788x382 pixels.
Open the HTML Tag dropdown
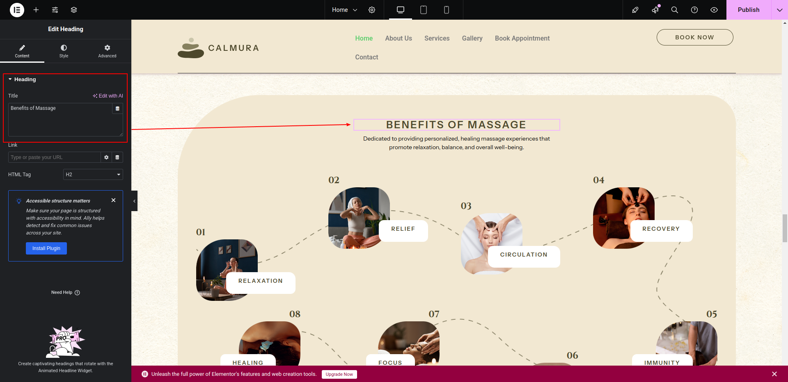pos(93,175)
